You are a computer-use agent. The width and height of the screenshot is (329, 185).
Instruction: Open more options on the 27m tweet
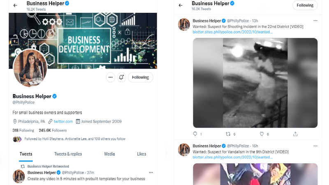coord(151,173)
